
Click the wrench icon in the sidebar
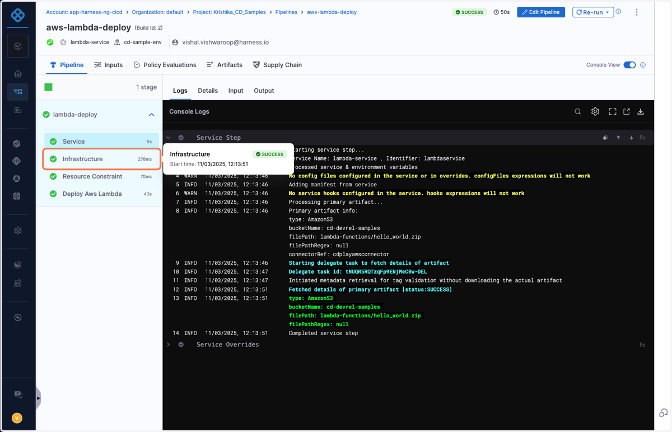point(18,317)
